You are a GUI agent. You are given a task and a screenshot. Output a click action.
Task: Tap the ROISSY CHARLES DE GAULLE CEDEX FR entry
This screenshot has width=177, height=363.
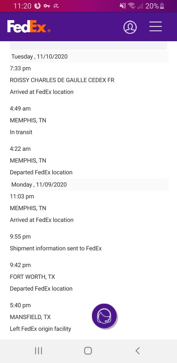point(62,80)
